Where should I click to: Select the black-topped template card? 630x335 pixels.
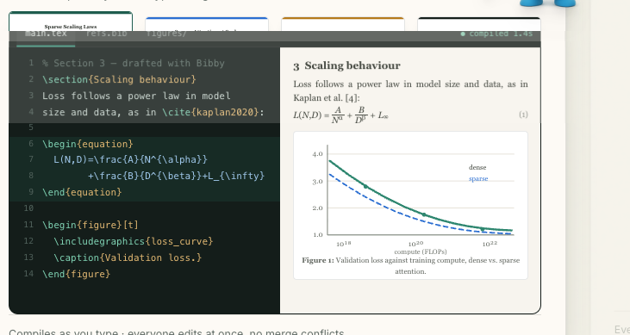[x=479, y=24]
